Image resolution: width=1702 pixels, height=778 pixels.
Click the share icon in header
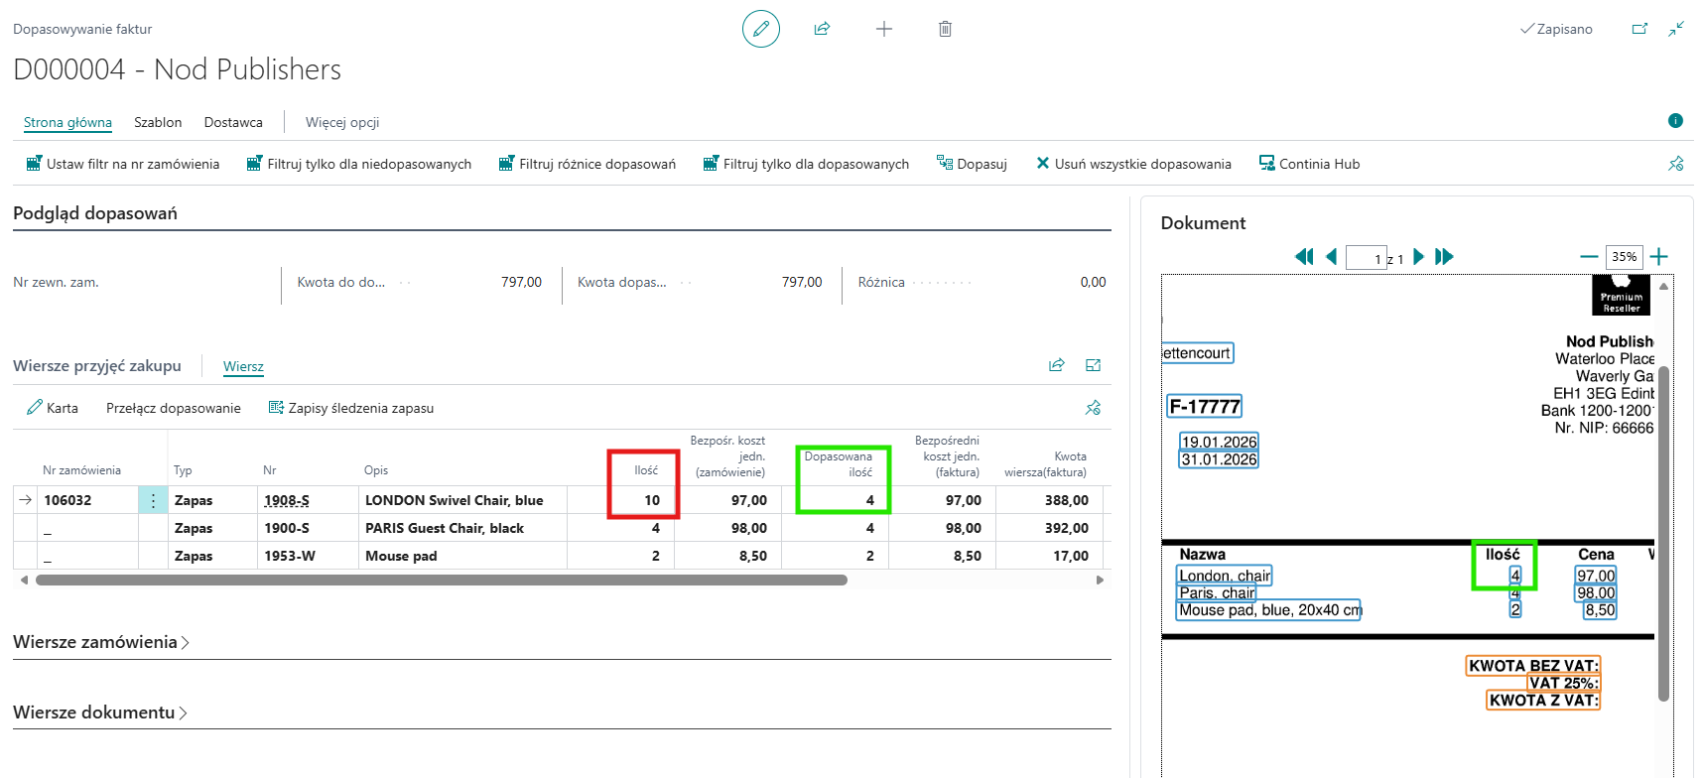coord(822,29)
